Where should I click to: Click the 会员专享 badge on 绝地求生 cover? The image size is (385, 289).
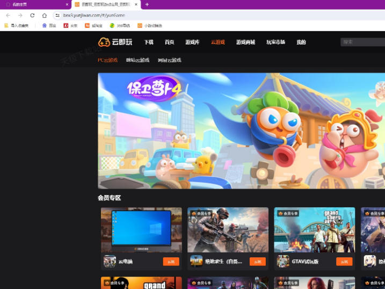(201, 214)
